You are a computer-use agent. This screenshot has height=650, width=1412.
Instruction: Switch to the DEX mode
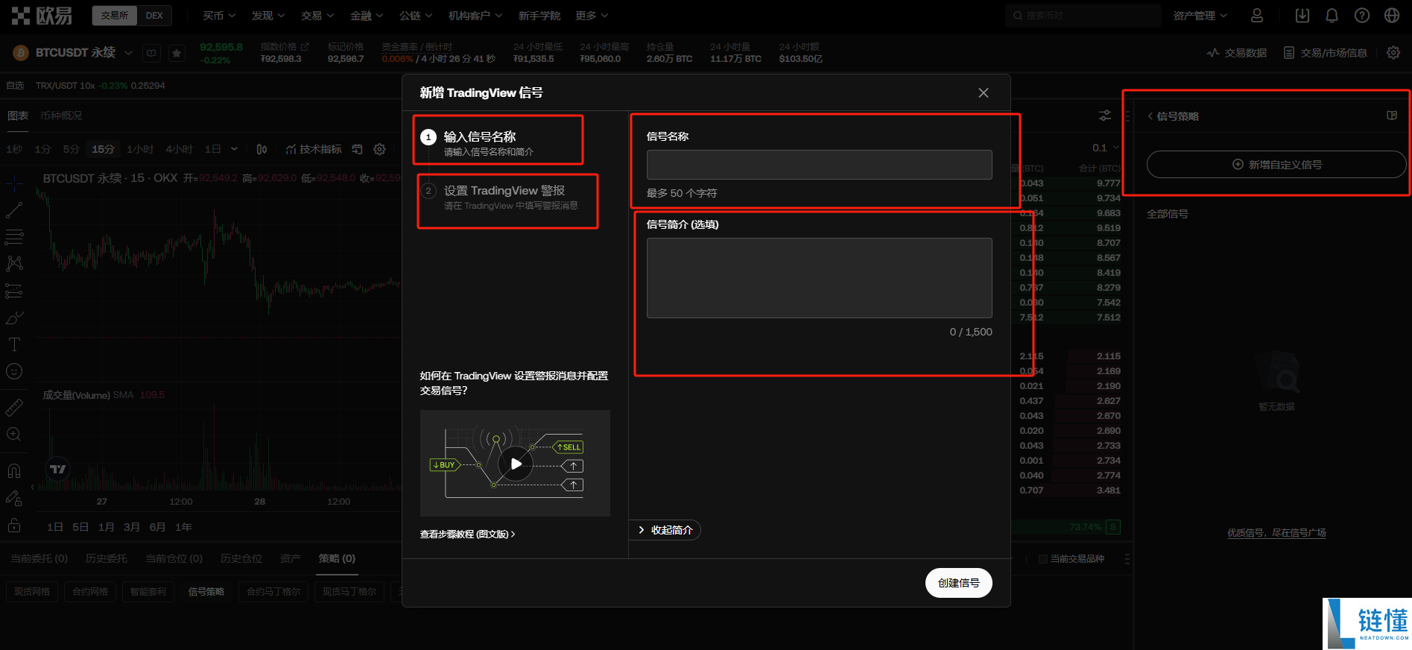coord(154,16)
